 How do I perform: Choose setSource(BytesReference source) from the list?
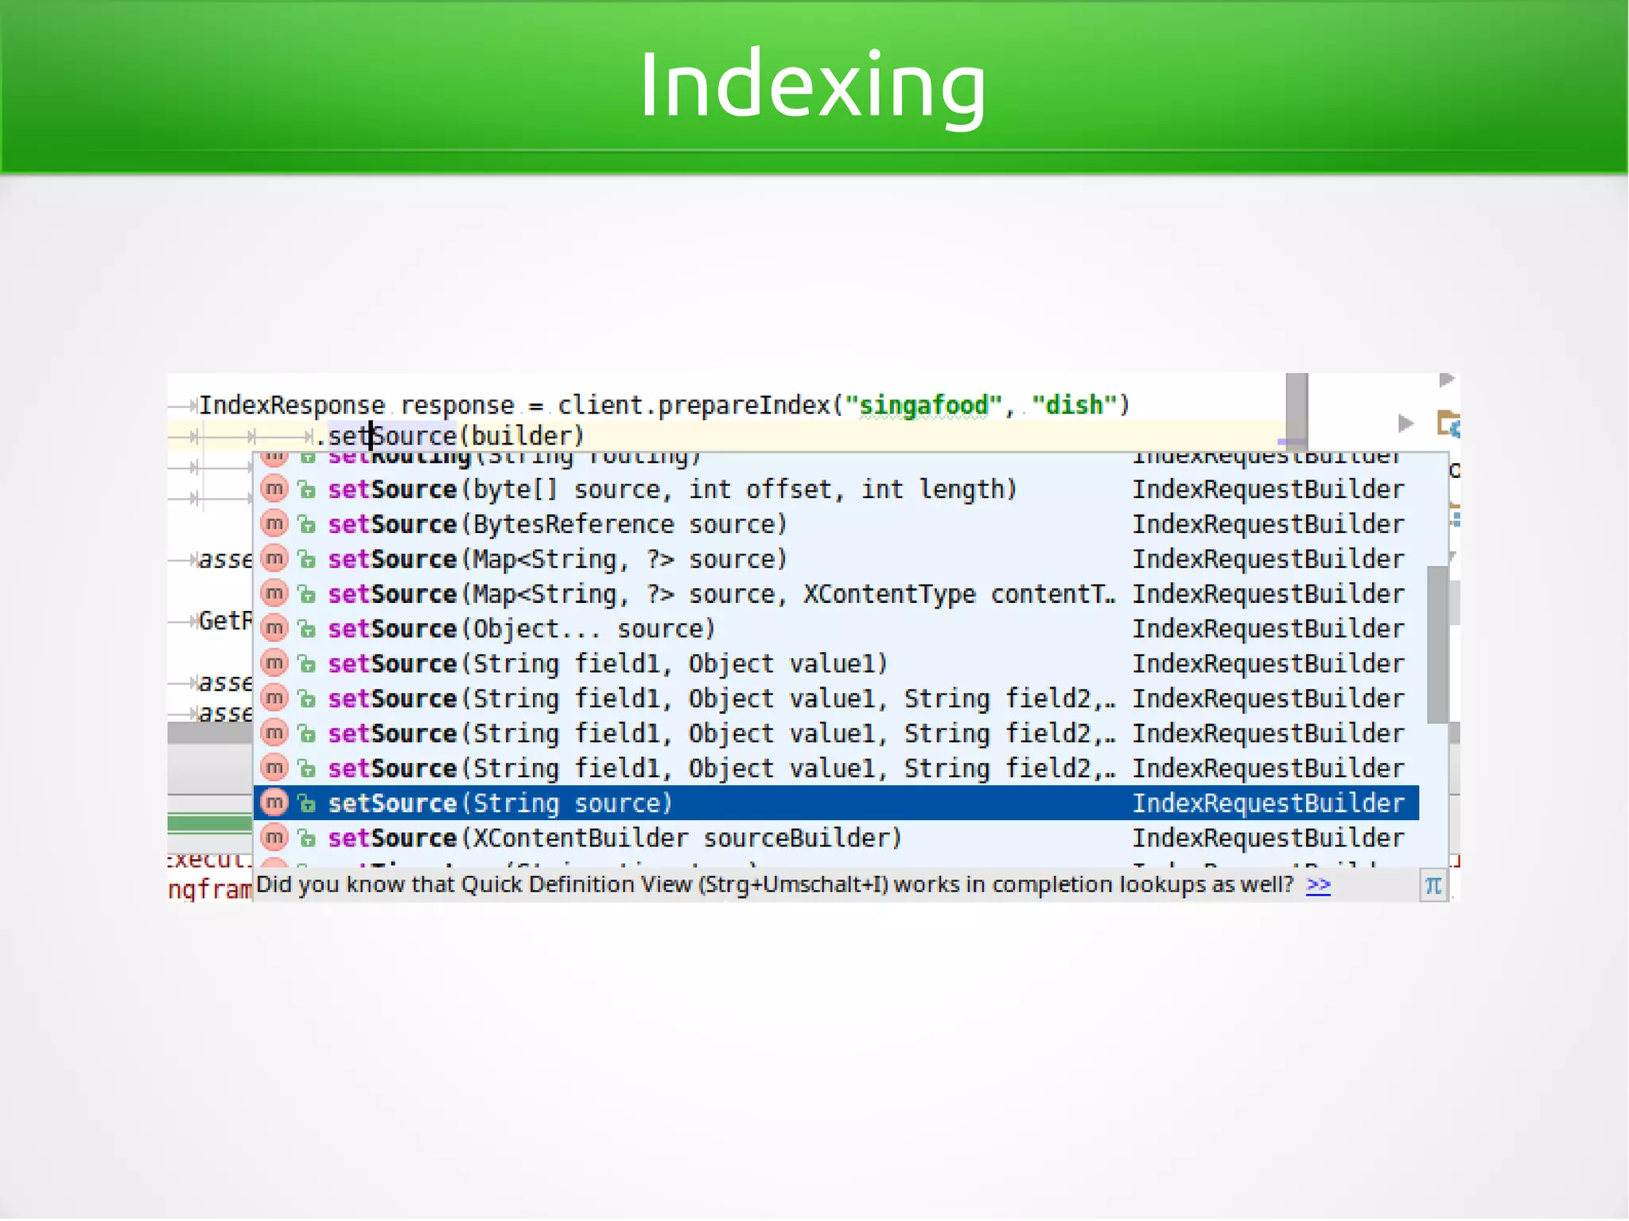tap(836, 524)
